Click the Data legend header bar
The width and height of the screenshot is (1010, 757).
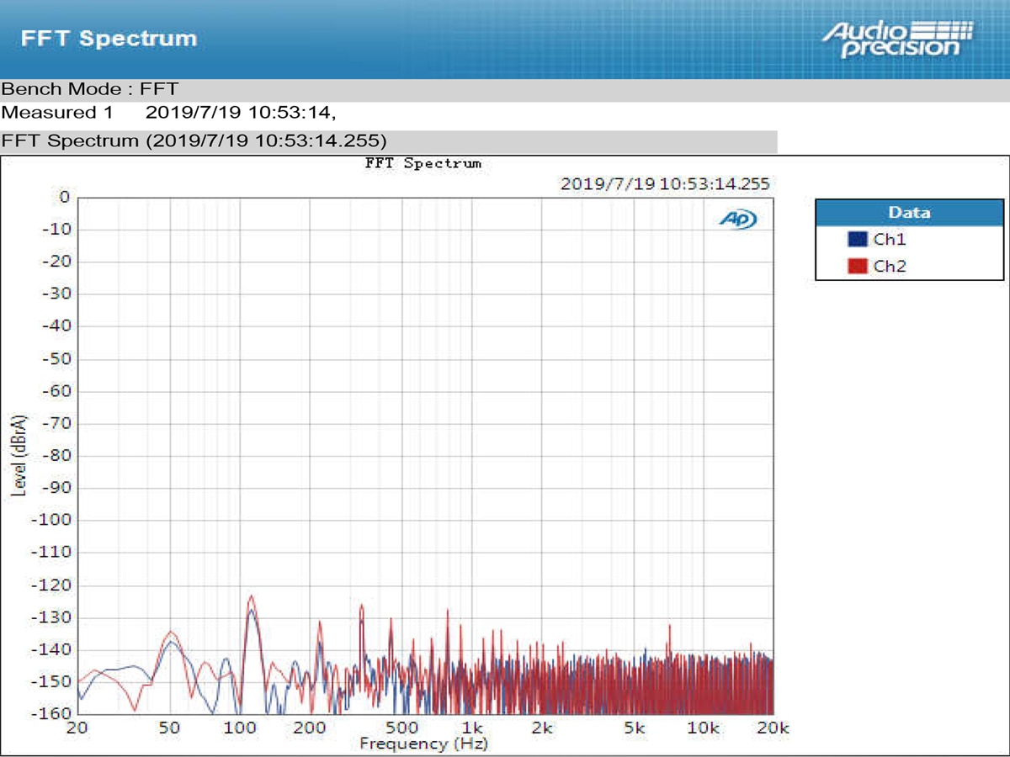[911, 212]
